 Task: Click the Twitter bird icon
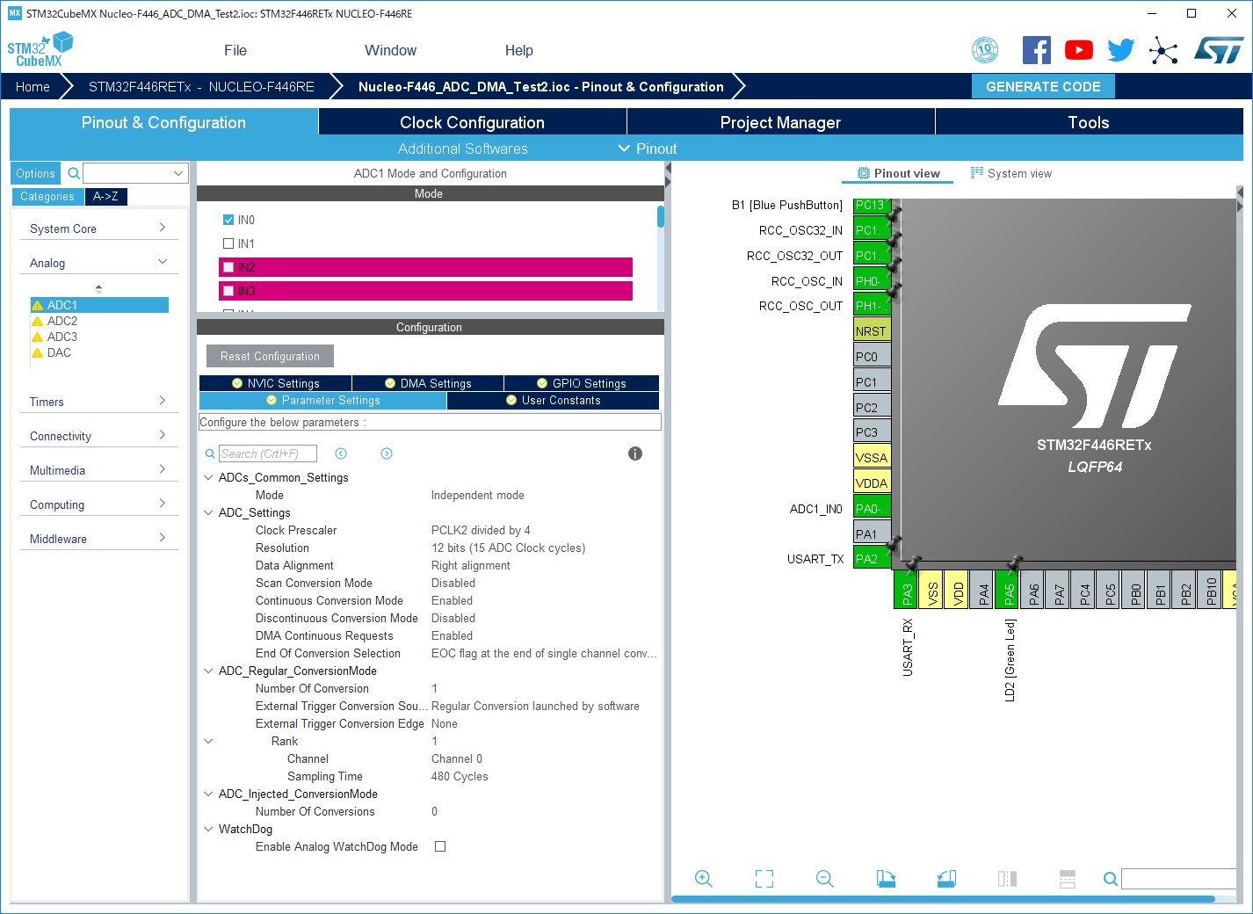[1120, 50]
